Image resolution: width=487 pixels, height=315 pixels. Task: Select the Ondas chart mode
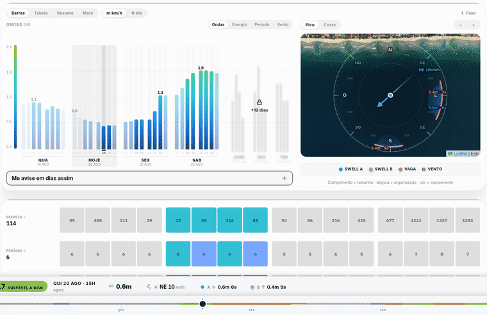[218, 24]
